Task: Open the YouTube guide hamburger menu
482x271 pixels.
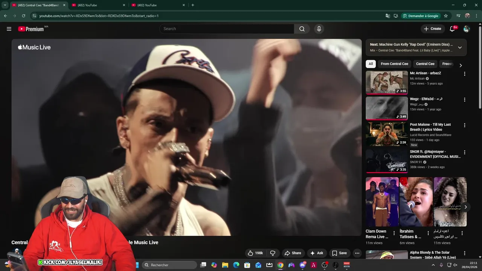Action: click(x=9, y=29)
